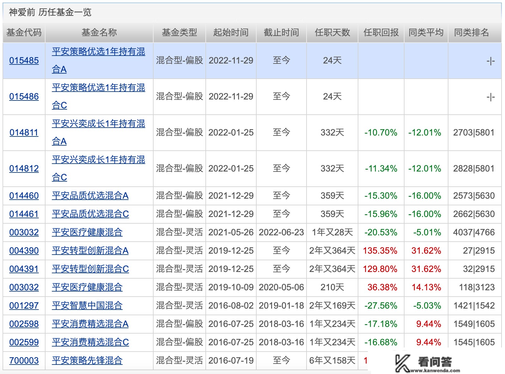Open 平安转型创新混合A fund link

tap(90, 251)
